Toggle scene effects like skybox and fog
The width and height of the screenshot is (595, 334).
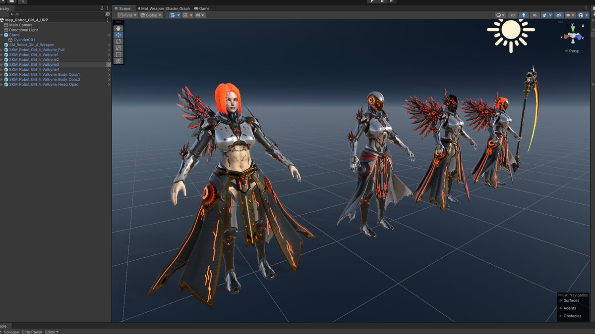coord(544,15)
